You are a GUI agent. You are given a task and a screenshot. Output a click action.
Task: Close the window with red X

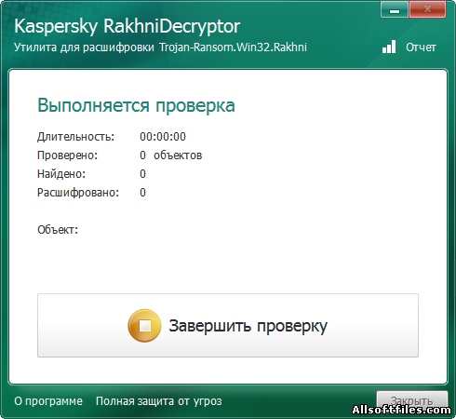(x=427, y=9)
